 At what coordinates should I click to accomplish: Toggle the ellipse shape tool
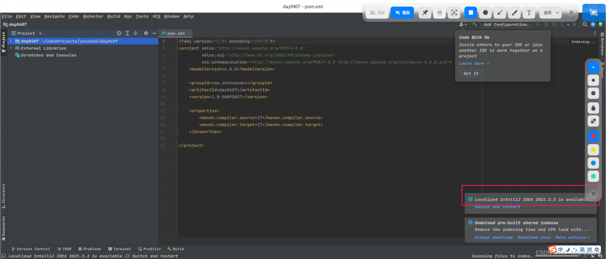(485, 13)
